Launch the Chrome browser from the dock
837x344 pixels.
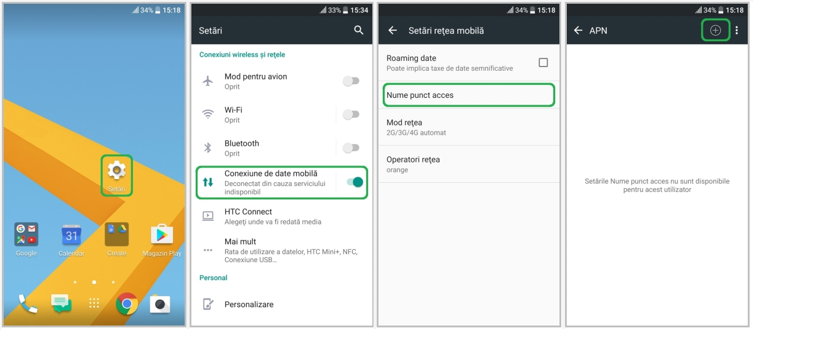coord(127,304)
